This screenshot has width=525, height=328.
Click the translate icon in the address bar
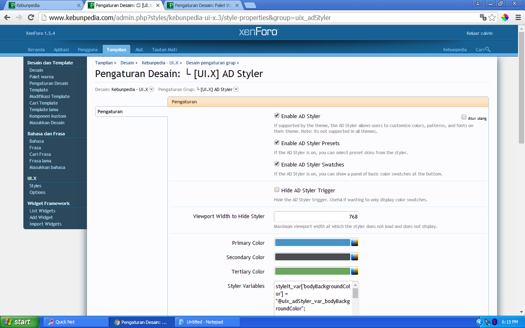pyautogui.click(x=483, y=18)
